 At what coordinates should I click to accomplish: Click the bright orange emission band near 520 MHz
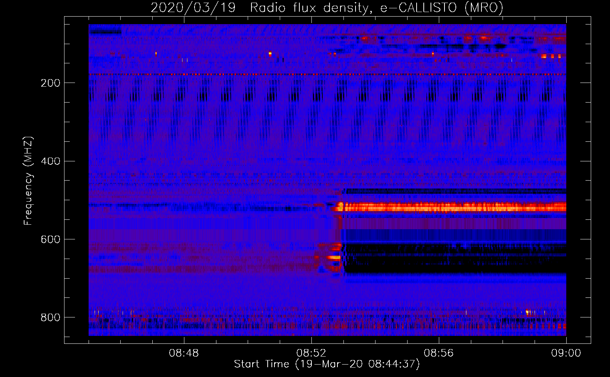pos(451,207)
